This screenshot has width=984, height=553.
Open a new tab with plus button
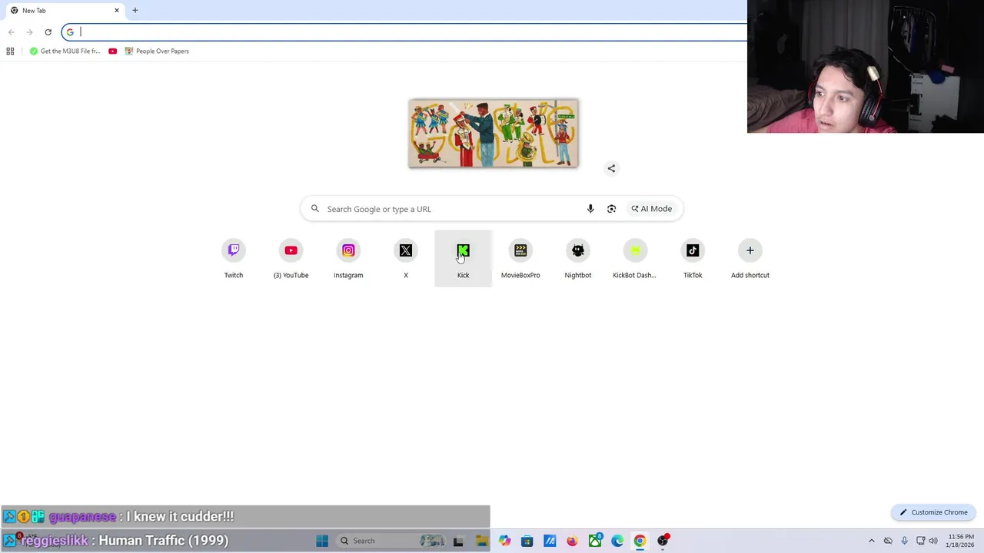click(x=135, y=11)
